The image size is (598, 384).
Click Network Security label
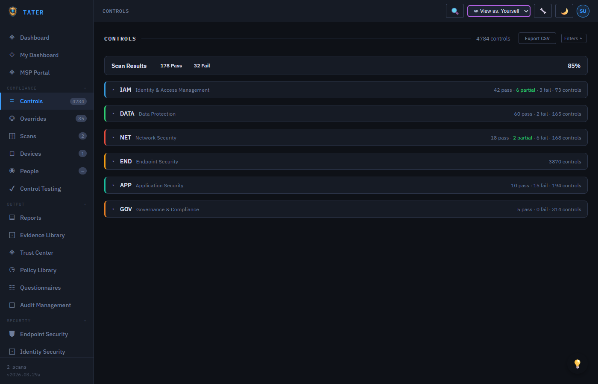point(156,138)
